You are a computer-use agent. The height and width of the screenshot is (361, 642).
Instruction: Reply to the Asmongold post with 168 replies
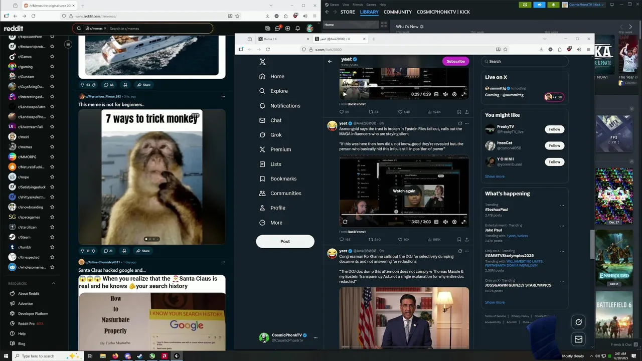pyautogui.click(x=345, y=240)
